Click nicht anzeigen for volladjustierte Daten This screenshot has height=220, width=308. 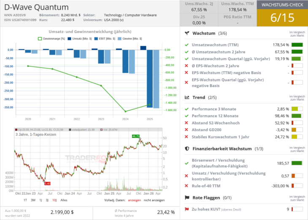[x=154, y=200]
